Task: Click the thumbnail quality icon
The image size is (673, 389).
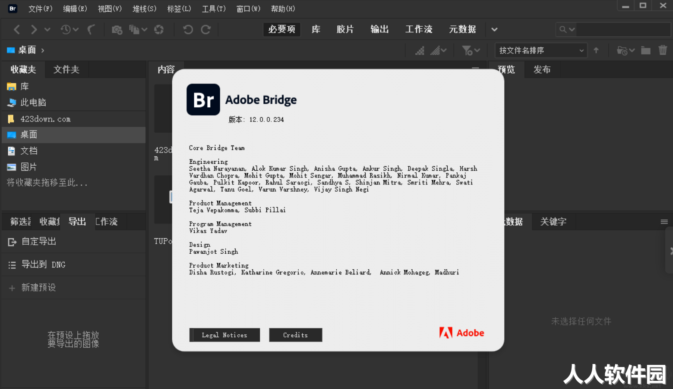Action: [420, 50]
